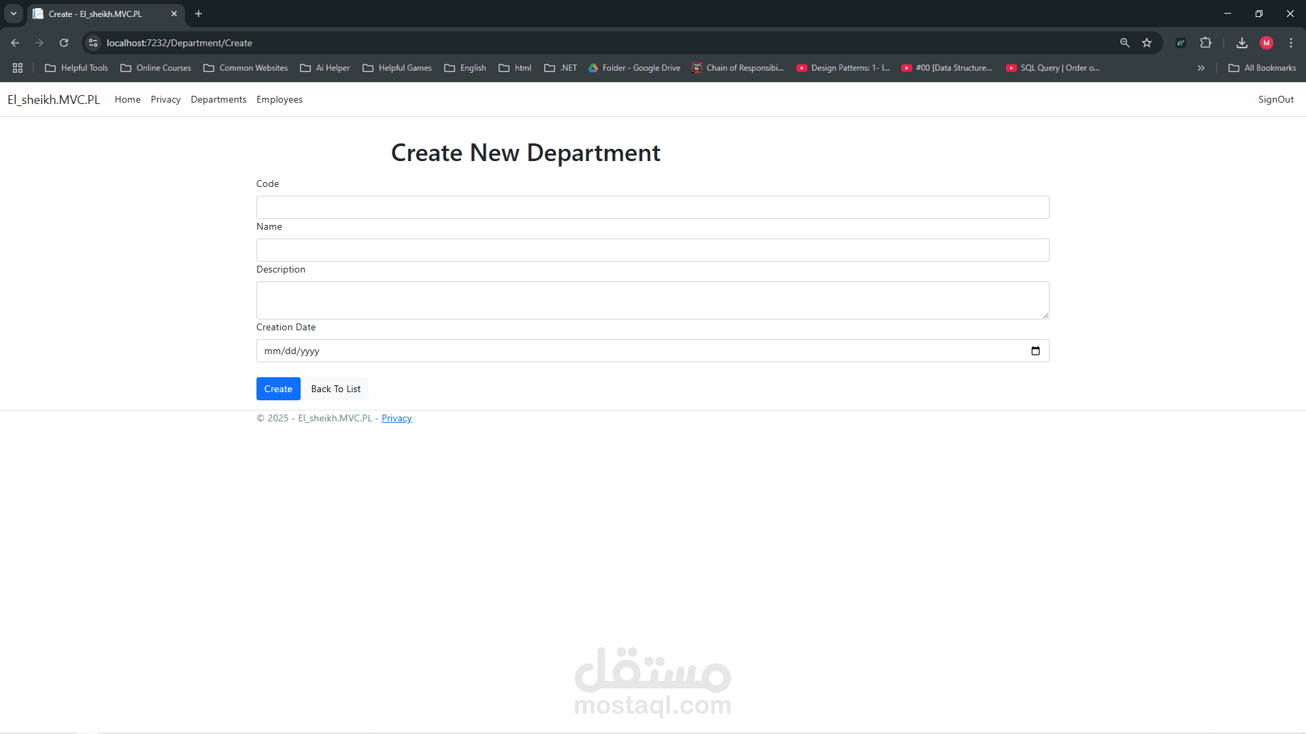This screenshot has width=1306, height=734.
Task: Expand the tab search dropdown arrow
Action: point(13,14)
